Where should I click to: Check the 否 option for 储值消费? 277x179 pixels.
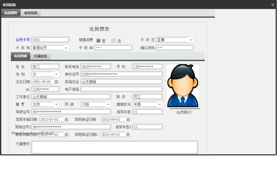[114, 40]
